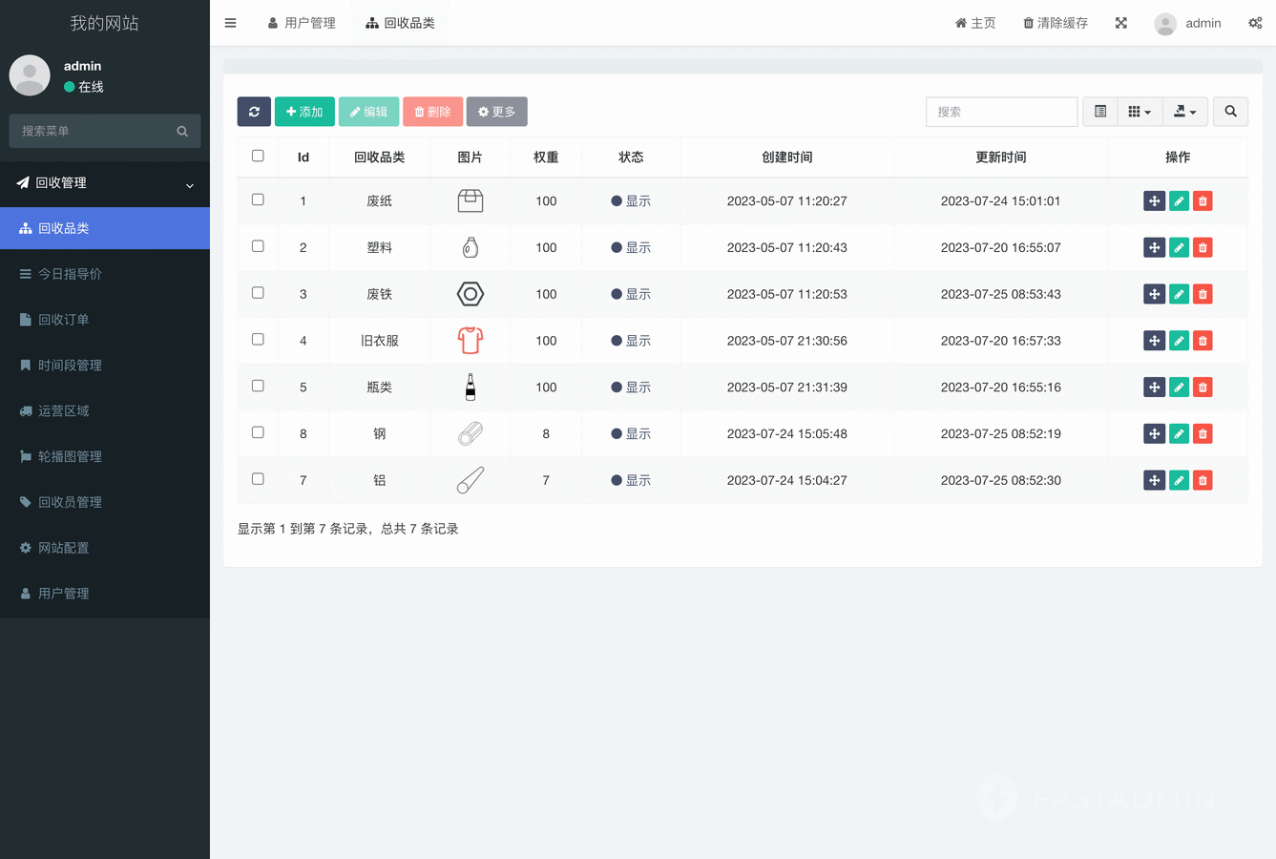Click the green edit icon for 塑料 row
Screen dimensions: 1276x859
[x=1179, y=248]
